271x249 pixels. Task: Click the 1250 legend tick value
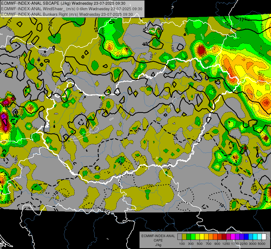[226, 244]
